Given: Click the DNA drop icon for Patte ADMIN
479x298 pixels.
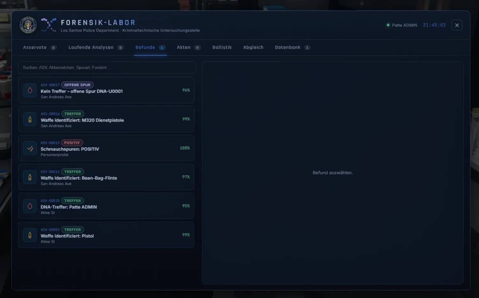Looking at the screenshot, I should (x=30, y=206).
